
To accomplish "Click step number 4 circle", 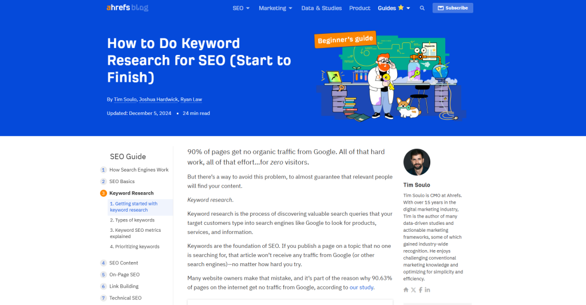I will (x=104, y=263).
